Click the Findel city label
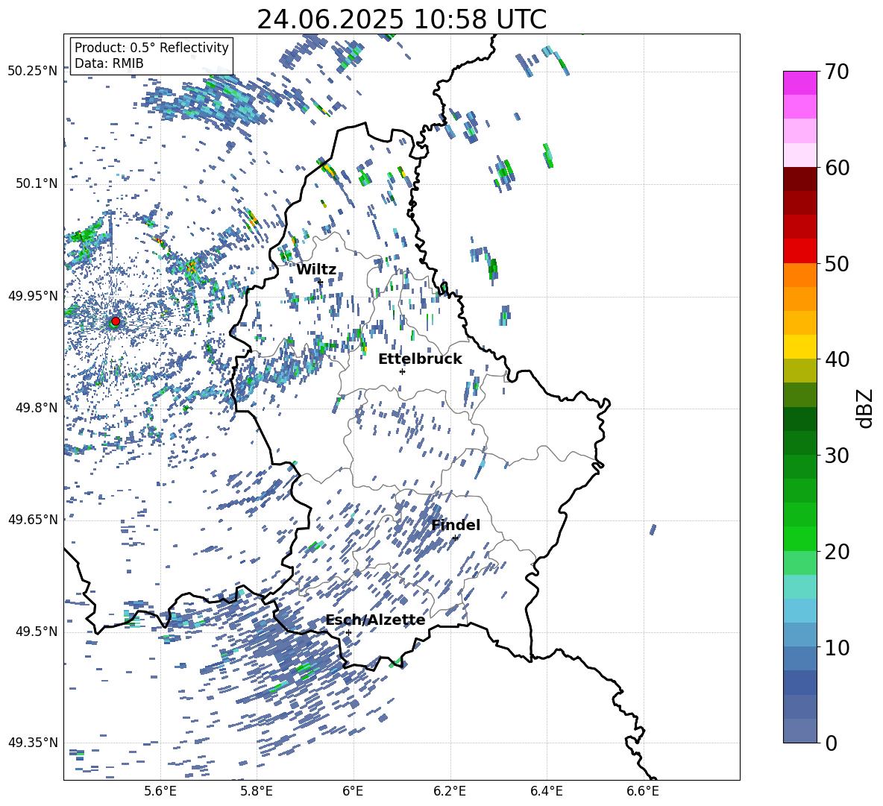The width and height of the screenshot is (883, 806). click(x=456, y=525)
